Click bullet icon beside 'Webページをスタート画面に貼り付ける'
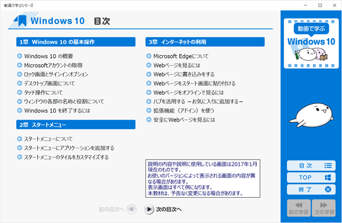Viewport: 342px width, 223px height. pos(149,83)
